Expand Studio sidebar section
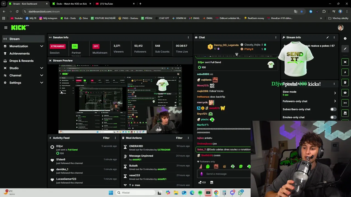351x197 pixels. click(x=41, y=68)
